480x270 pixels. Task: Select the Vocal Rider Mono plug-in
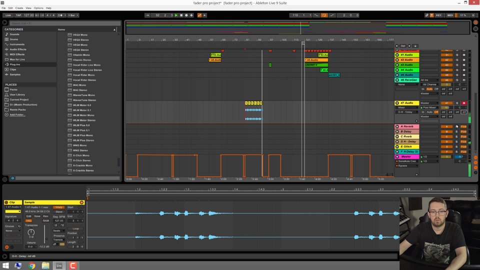pyautogui.click(x=83, y=75)
